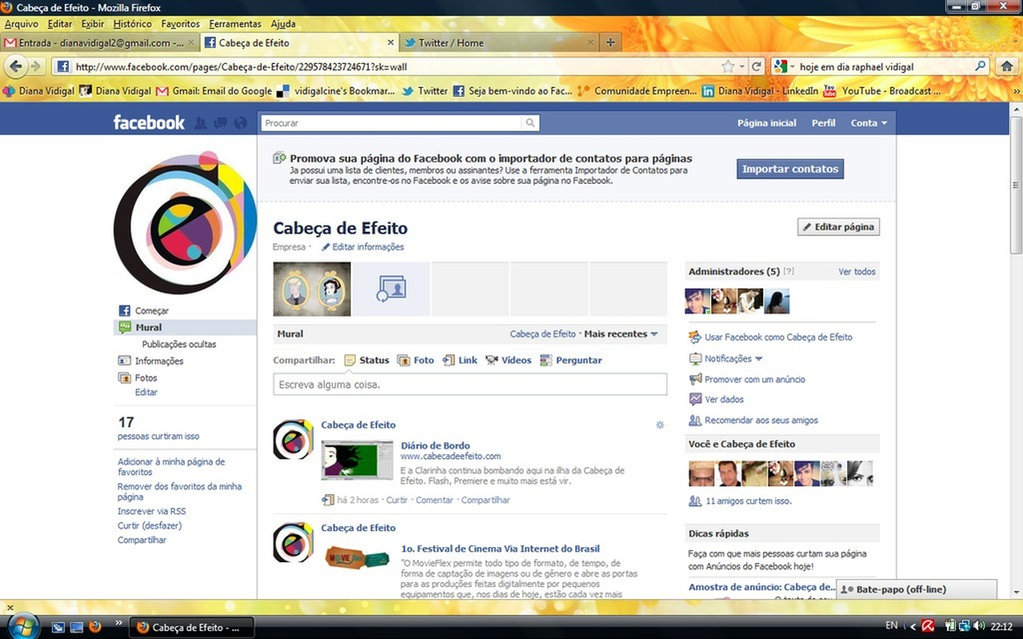
Task: Click the Editar página button
Action: [x=838, y=227]
